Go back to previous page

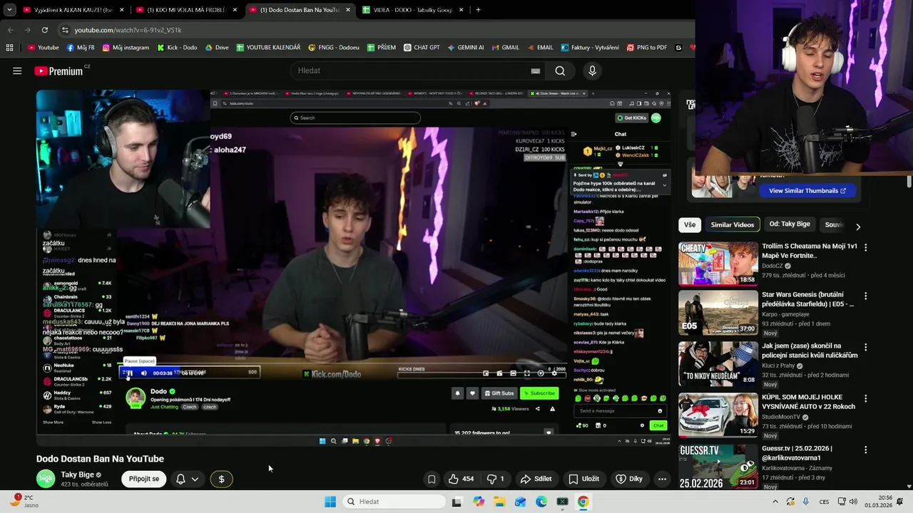click(10, 30)
